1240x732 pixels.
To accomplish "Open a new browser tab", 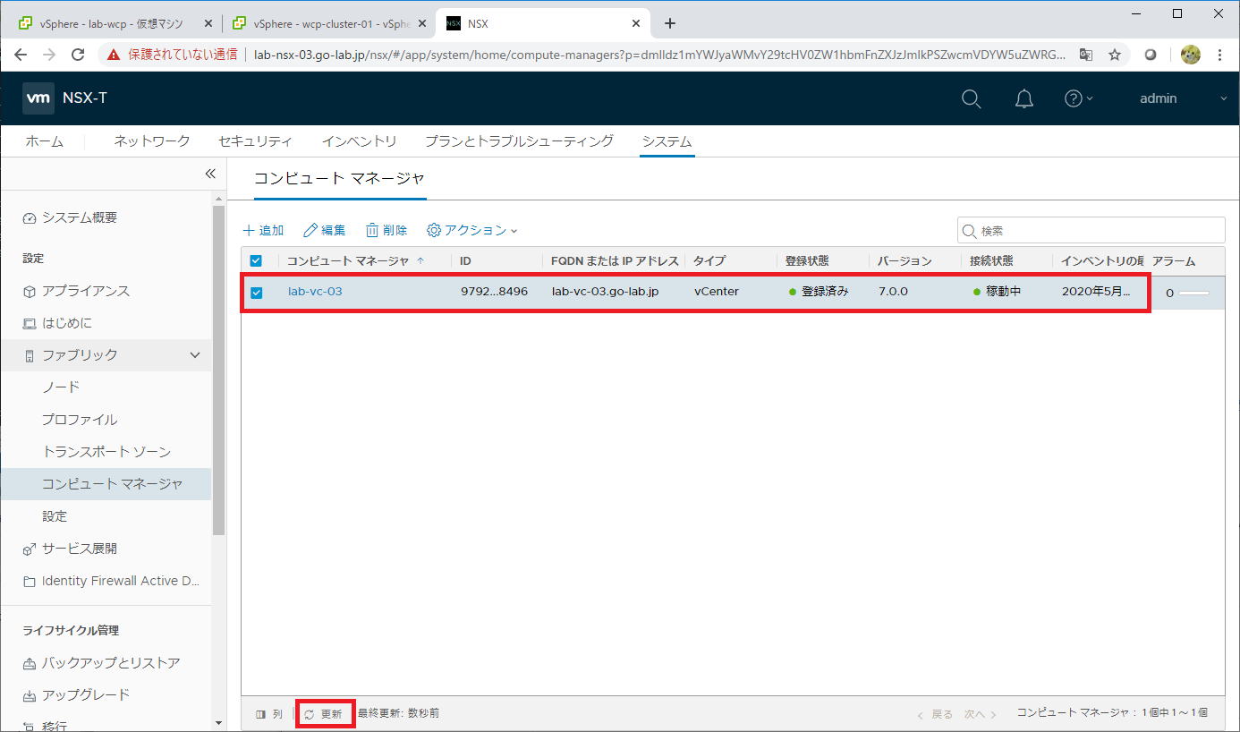I will [x=670, y=23].
